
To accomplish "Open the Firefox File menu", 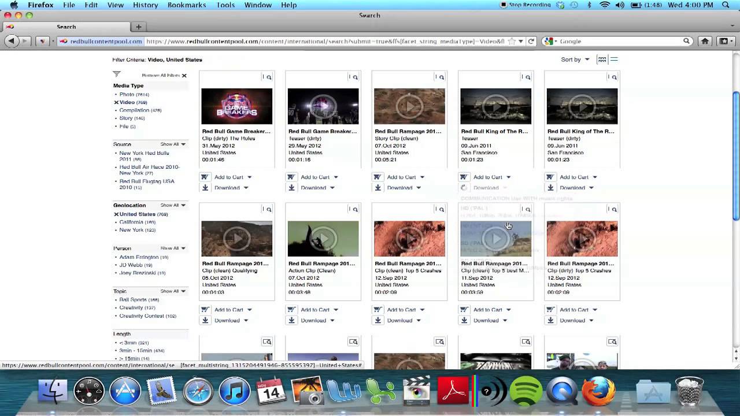I will pyautogui.click(x=69, y=5).
